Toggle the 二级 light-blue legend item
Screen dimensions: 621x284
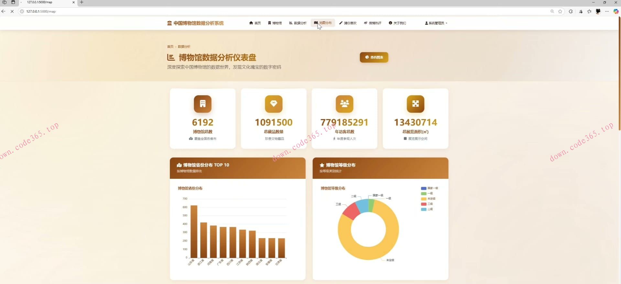(427, 209)
